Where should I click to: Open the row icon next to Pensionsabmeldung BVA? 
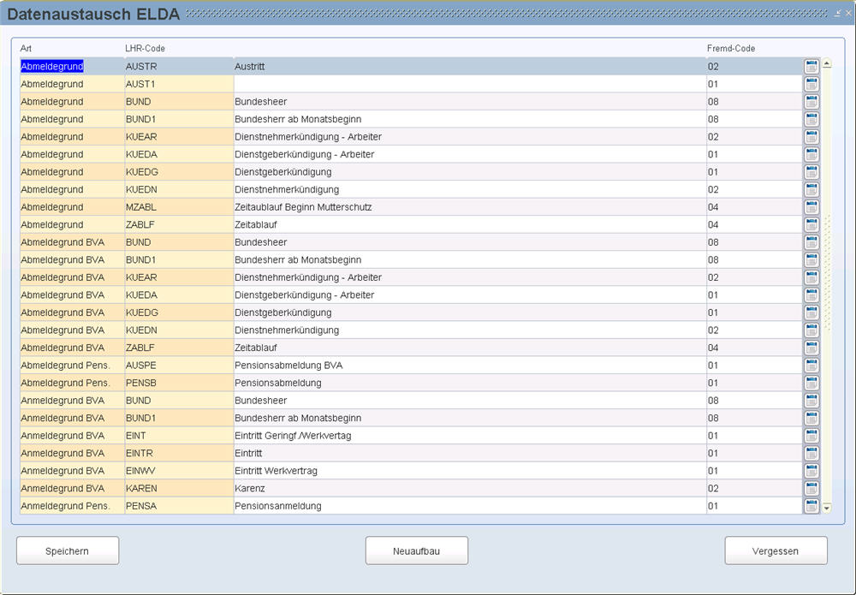811,366
